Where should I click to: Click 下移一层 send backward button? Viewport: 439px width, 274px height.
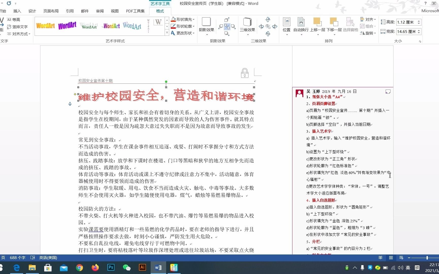coord(334,26)
